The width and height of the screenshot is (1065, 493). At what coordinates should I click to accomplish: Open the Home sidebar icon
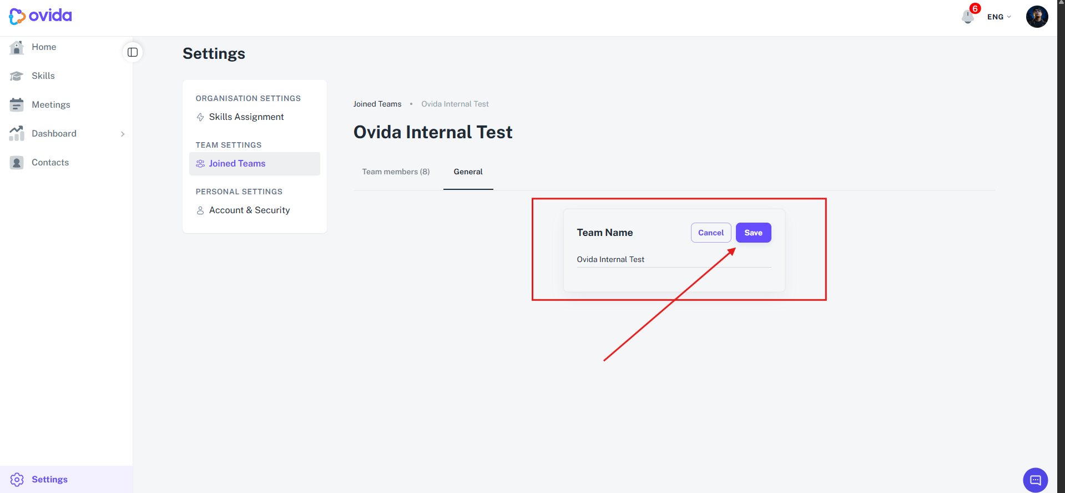(17, 47)
